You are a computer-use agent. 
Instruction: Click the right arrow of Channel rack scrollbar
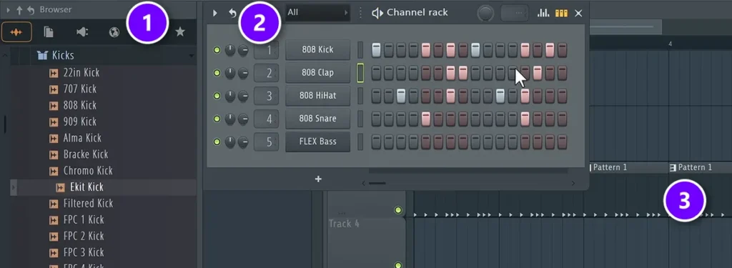coord(573,184)
